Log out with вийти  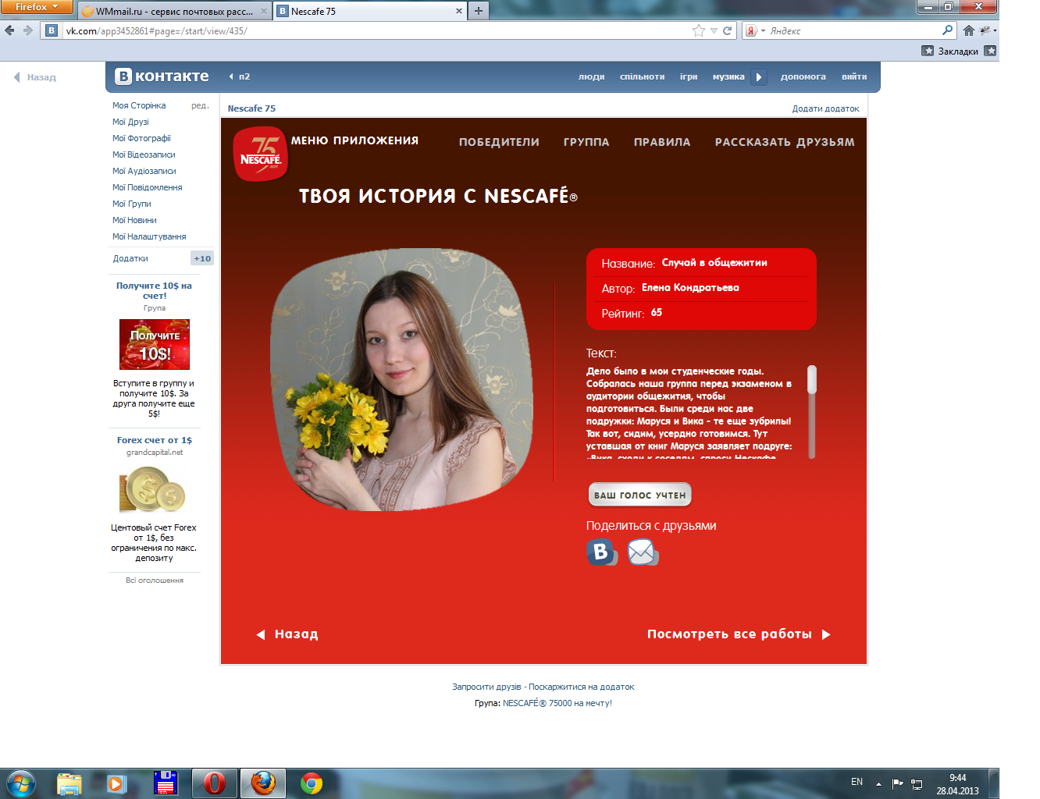(854, 76)
